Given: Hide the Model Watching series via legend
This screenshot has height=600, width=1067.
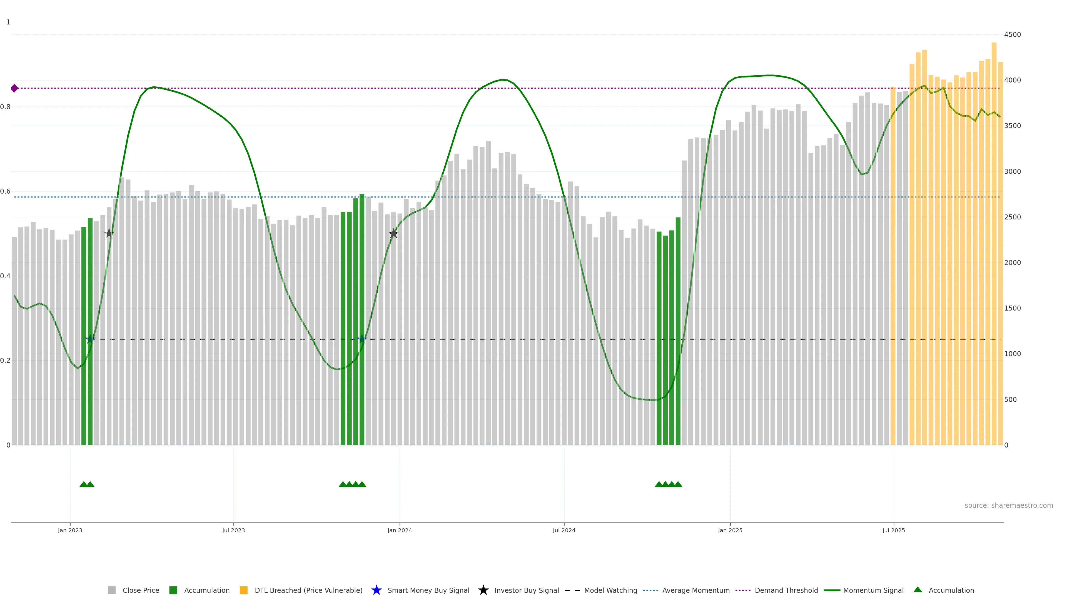Looking at the screenshot, I should tap(610, 591).
